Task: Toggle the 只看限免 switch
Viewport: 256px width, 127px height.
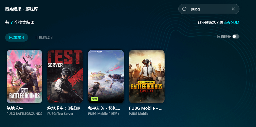Action: pos(236,36)
